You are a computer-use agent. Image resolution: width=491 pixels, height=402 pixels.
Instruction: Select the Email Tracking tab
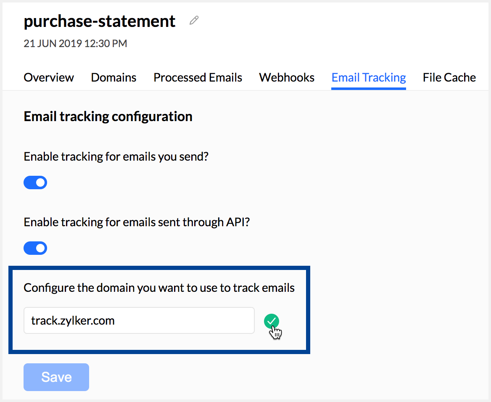(369, 77)
